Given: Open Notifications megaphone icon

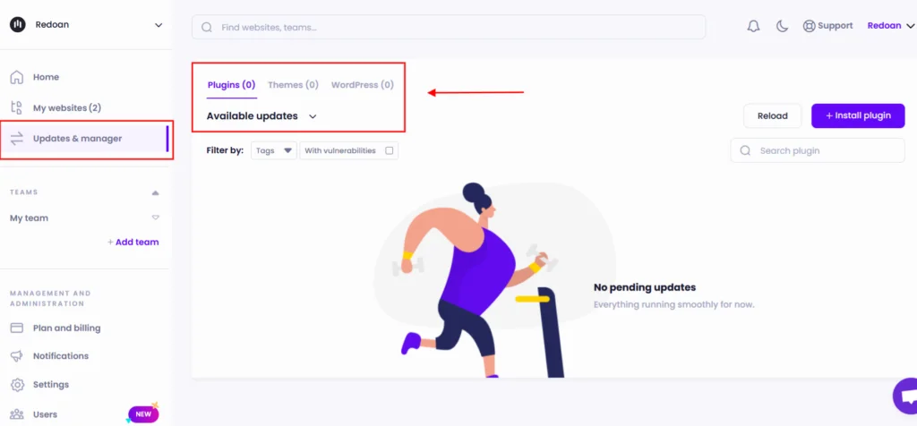Looking at the screenshot, I should (x=17, y=356).
